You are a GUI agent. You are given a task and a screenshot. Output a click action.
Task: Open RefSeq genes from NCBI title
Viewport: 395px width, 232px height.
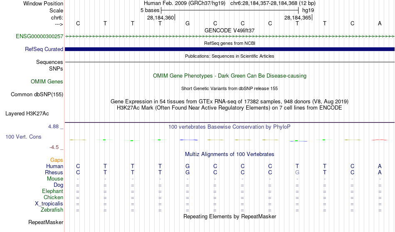tap(230, 43)
